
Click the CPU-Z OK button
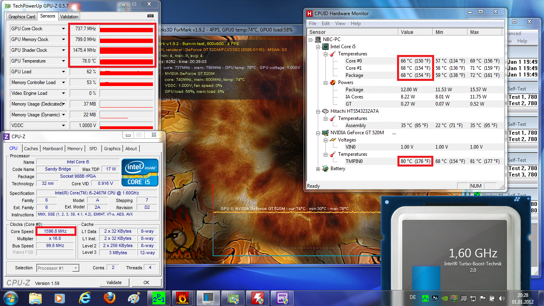pyautogui.click(x=146, y=282)
